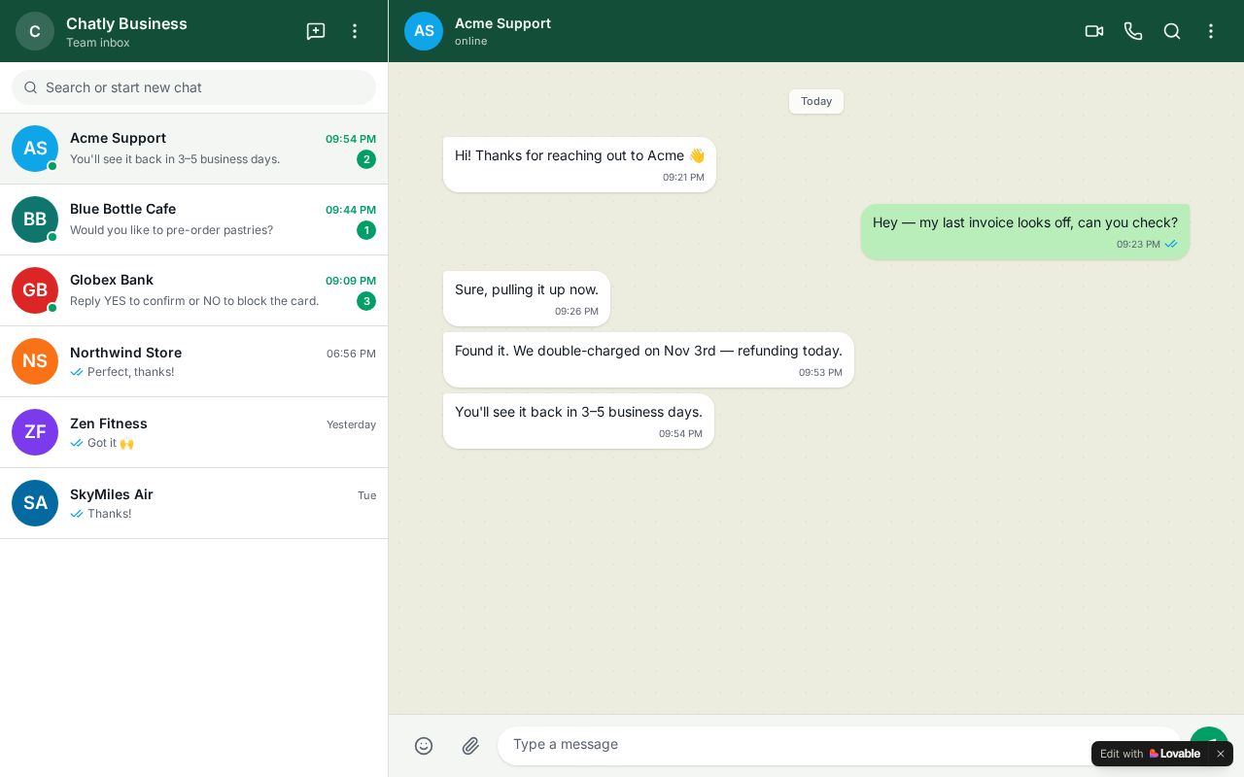Select the SkyMiles Air chat
Viewport: 1244px width, 777px height.
click(193, 503)
